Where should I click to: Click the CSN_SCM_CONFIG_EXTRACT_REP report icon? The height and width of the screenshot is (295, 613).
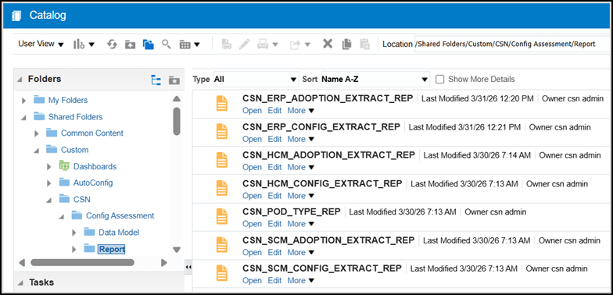(x=222, y=273)
